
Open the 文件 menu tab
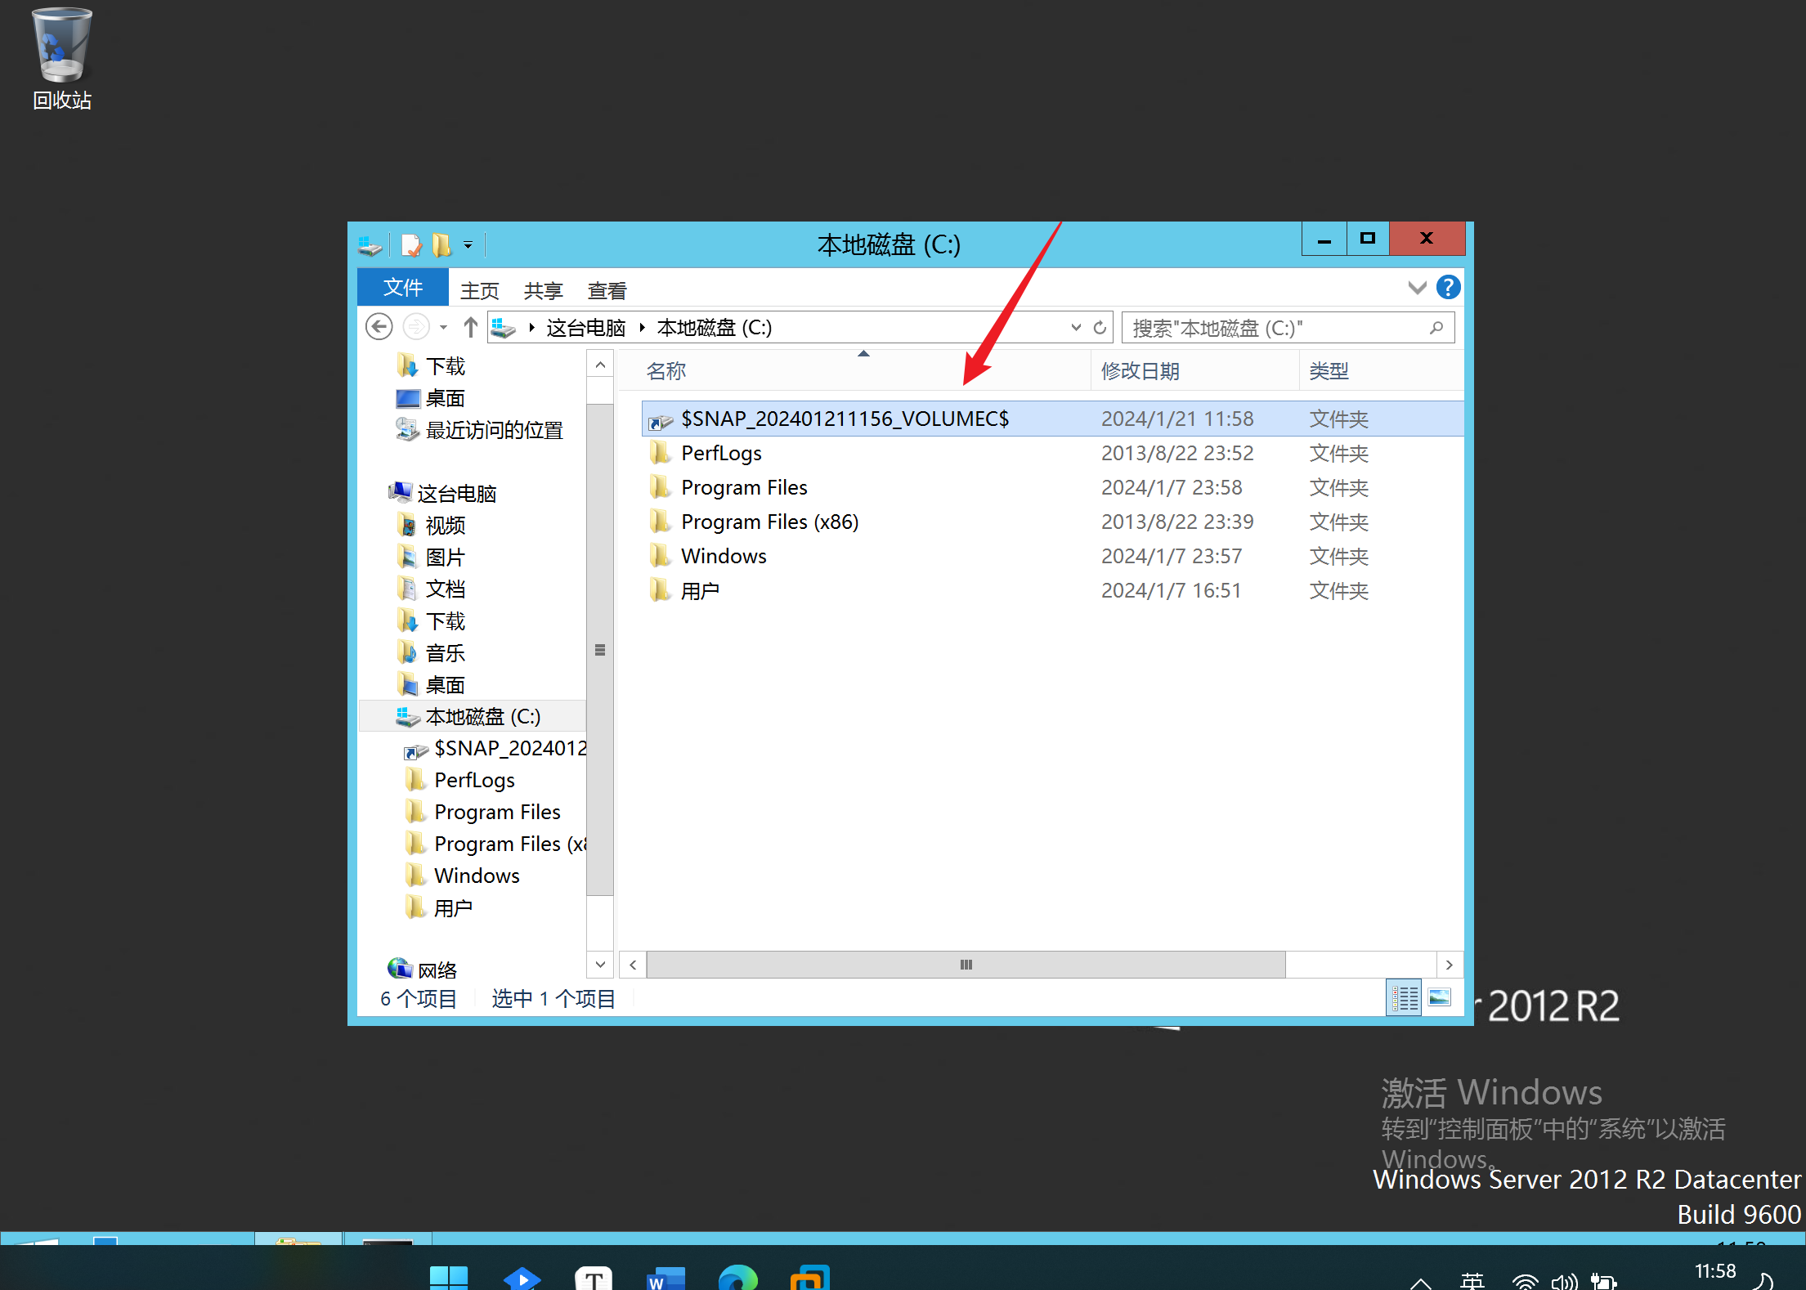[x=402, y=288]
